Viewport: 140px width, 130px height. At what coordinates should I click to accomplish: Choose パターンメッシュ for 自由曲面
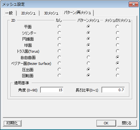click(x=88, y=57)
